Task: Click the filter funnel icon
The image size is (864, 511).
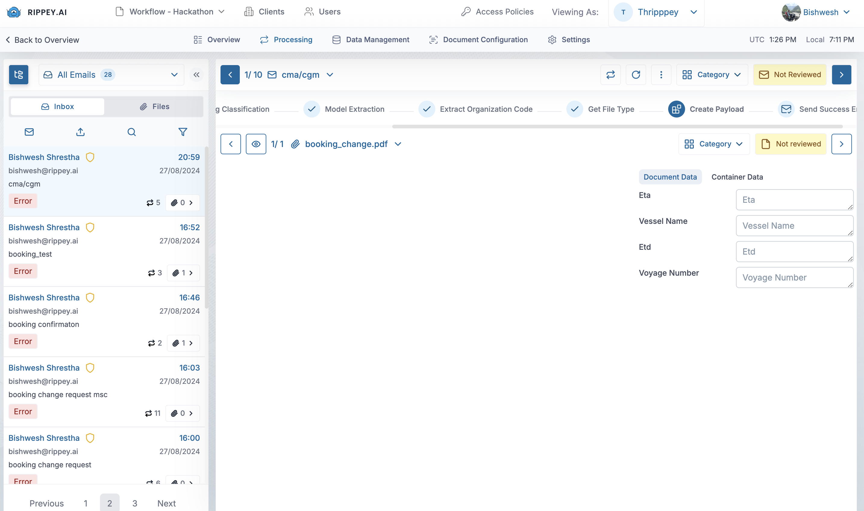Action: (x=183, y=132)
